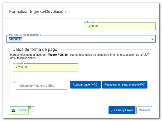Image resolution: width=162 pixels, height=121 pixels.
Task: Click the 'Seleccione el tipo de Declaración' label
Action: coord(25,35)
